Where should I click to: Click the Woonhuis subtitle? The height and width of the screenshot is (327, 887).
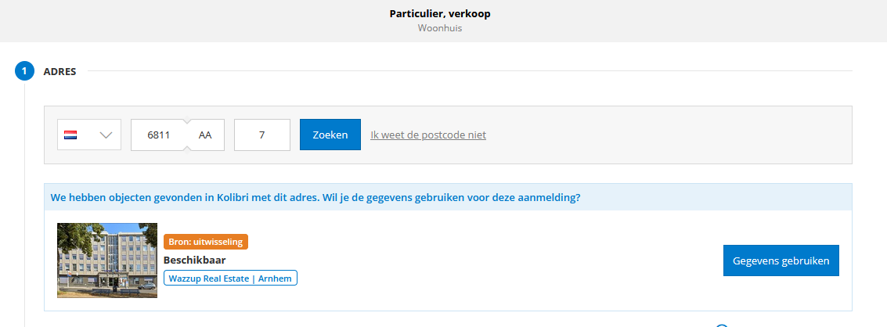click(x=440, y=27)
